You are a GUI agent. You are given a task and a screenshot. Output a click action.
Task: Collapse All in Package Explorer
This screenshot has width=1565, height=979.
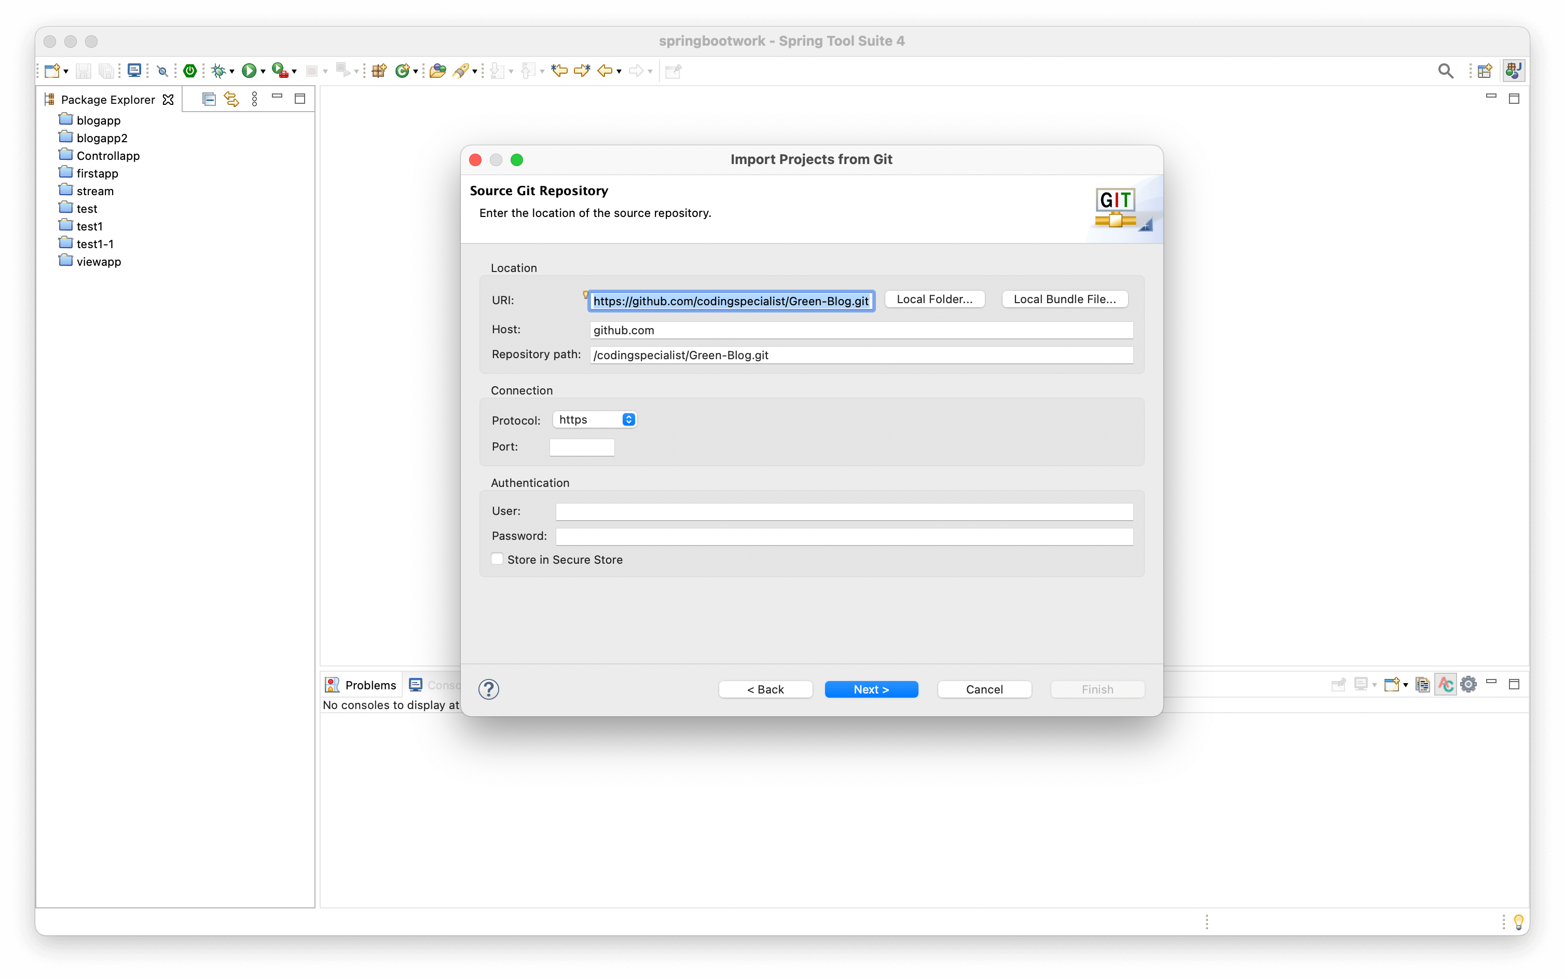pyautogui.click(x=209, y=99)
